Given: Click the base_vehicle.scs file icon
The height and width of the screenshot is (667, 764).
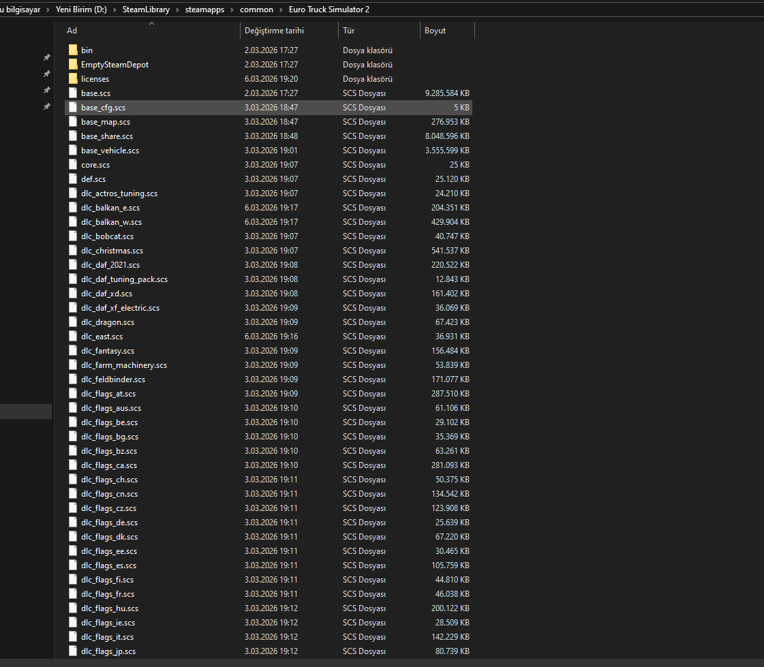Looking at the screenshot, I should [x=73, y=151].
